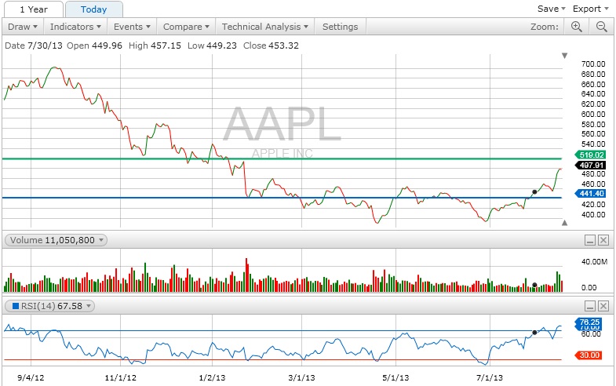616x386 pixels.
Task: Open the Technical Analysis menu
Action: click(265, 27)
